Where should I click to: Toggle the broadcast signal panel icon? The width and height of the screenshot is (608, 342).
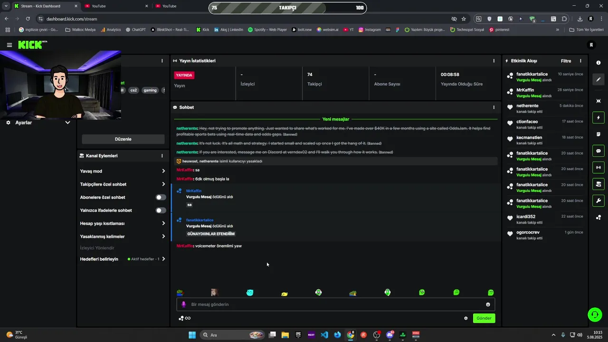click(x=598, y=167)
